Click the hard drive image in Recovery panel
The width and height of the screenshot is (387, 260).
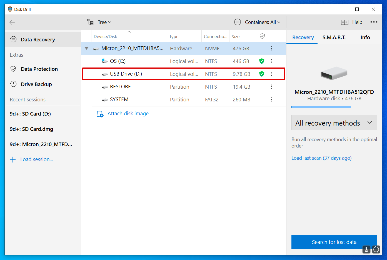pos(334,73)
